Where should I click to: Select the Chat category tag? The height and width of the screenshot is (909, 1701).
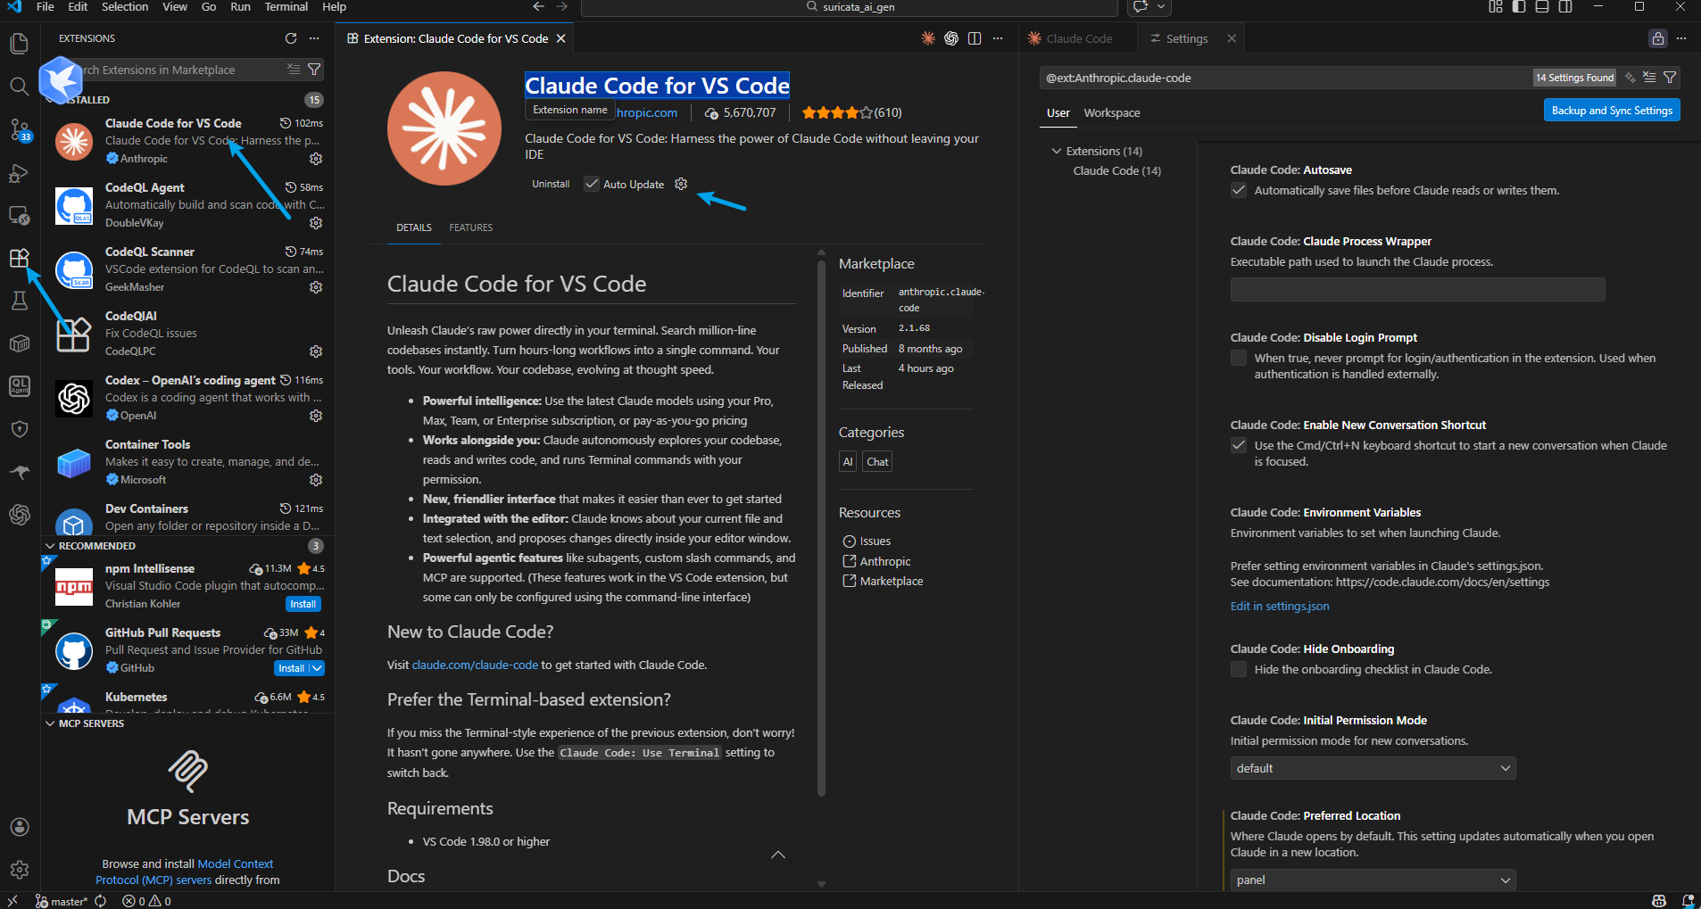point(877,462)
